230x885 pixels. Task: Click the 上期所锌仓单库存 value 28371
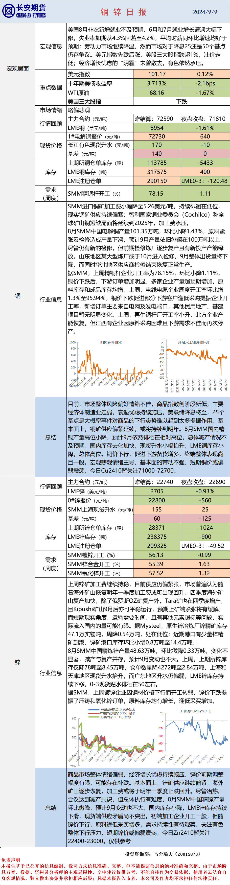click(157, 528)
